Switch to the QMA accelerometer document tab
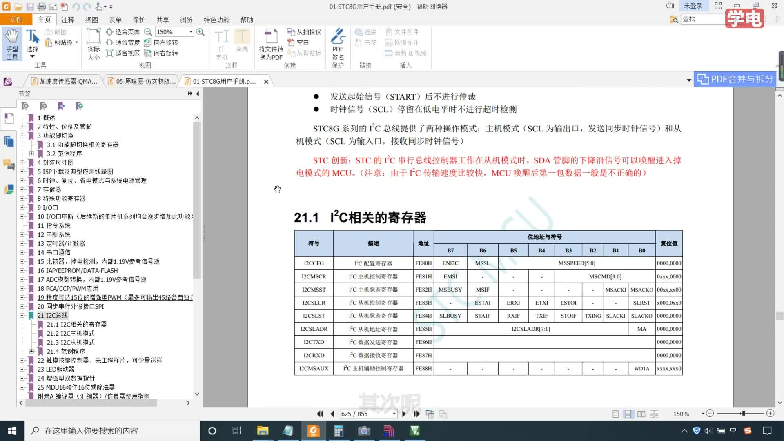Image resolution: width=784 pixels, height=441 pixels. coord(65,81)
